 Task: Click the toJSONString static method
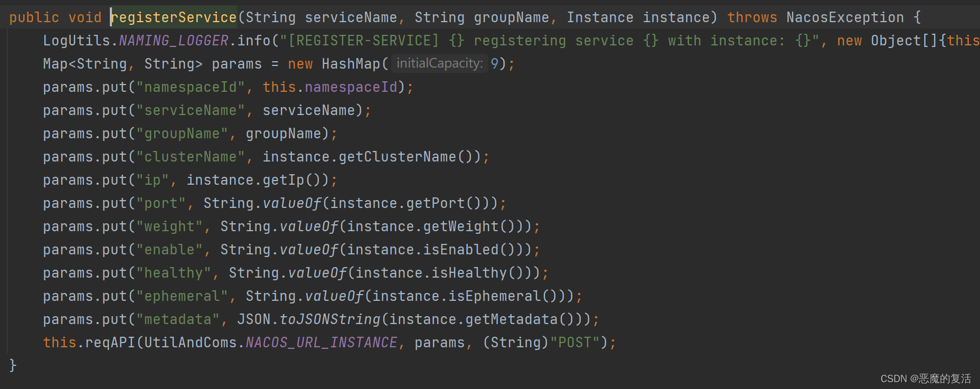click(329, 319)
